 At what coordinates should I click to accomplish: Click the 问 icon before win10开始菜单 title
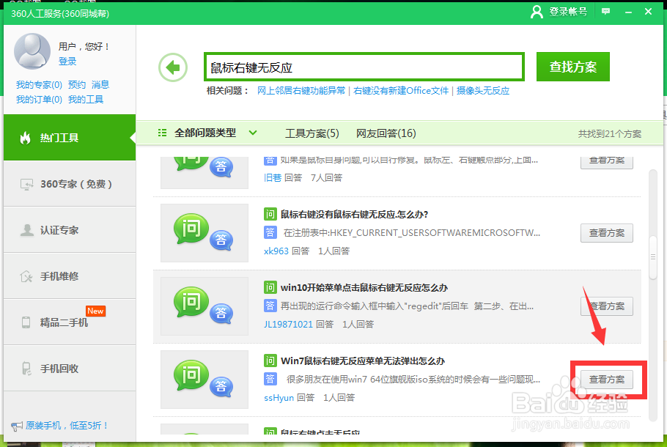pos(270,287)
